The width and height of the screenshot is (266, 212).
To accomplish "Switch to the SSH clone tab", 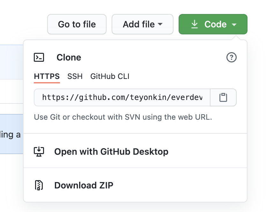I will [x=75, y=76].
